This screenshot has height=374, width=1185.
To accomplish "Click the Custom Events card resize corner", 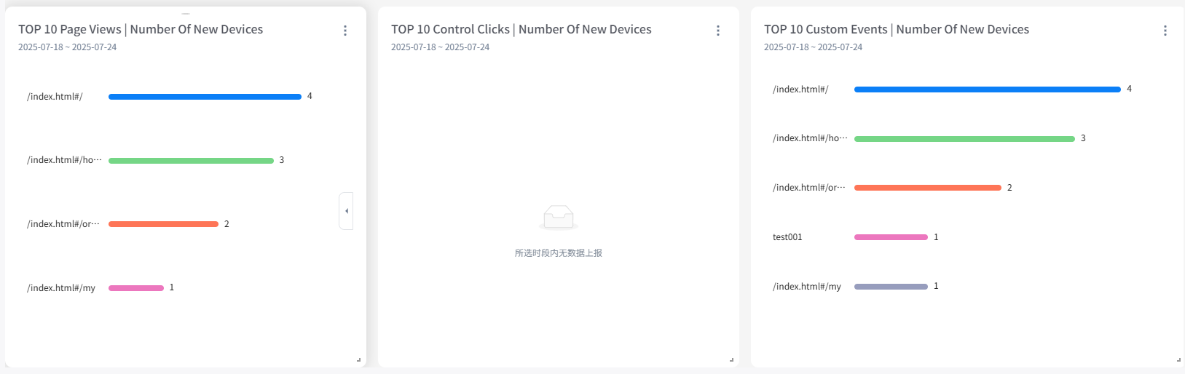I will point(1178,359).
